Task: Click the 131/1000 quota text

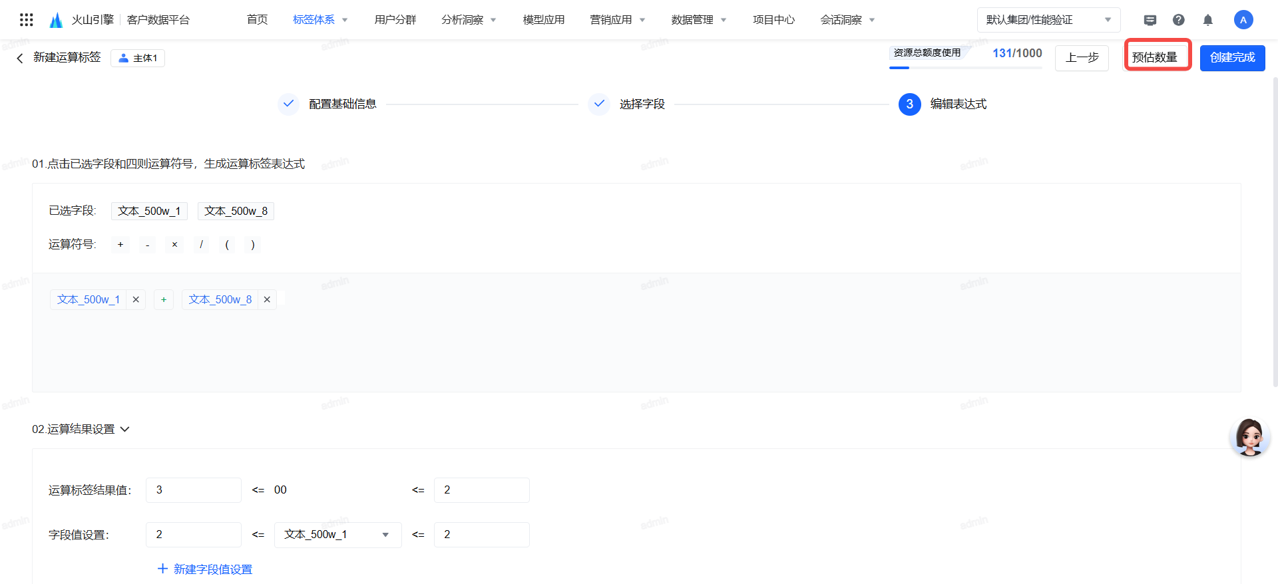Action: click(1017, 53)
